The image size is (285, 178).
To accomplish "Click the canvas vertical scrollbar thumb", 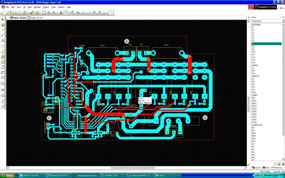I will click(248, 104).
